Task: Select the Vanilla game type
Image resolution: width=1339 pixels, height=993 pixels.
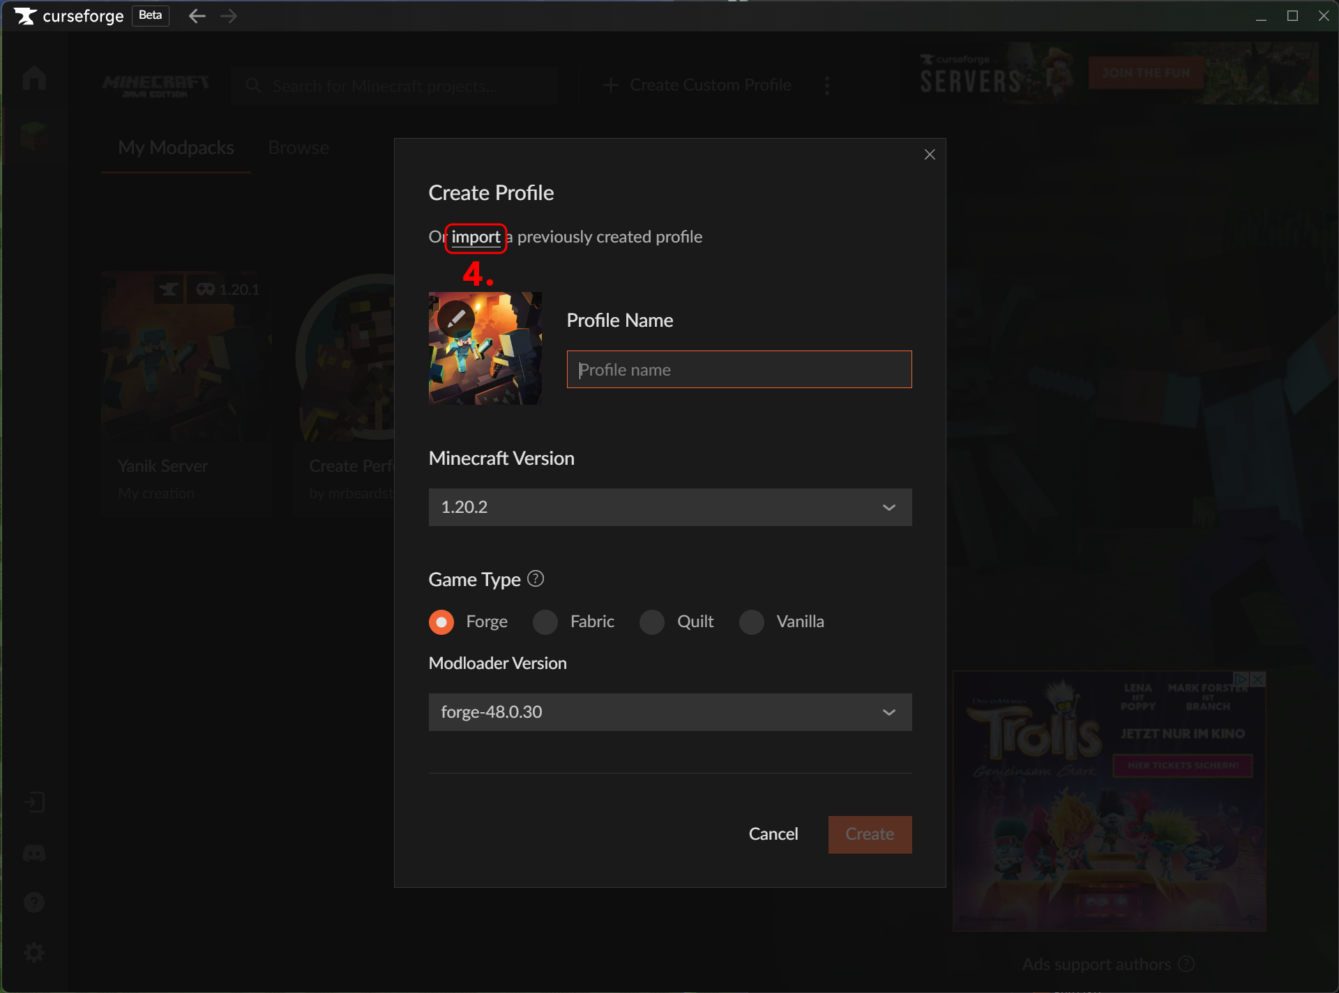Action: pos(752,622)
